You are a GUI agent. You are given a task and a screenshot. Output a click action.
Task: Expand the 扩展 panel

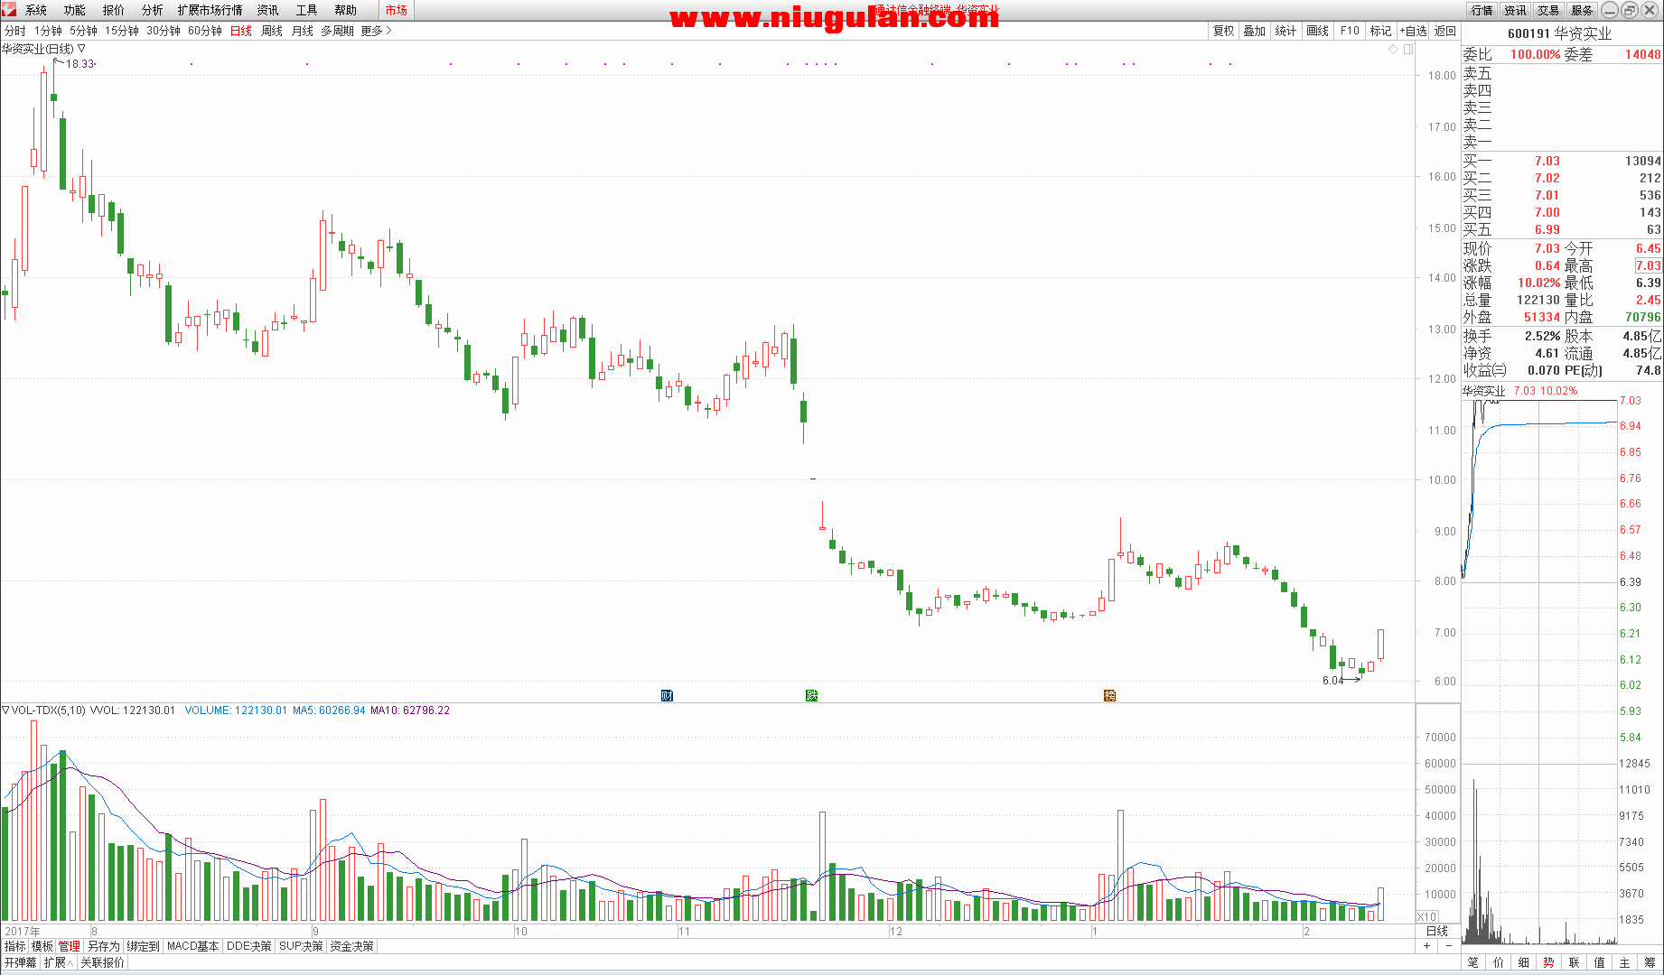(58, 962)
